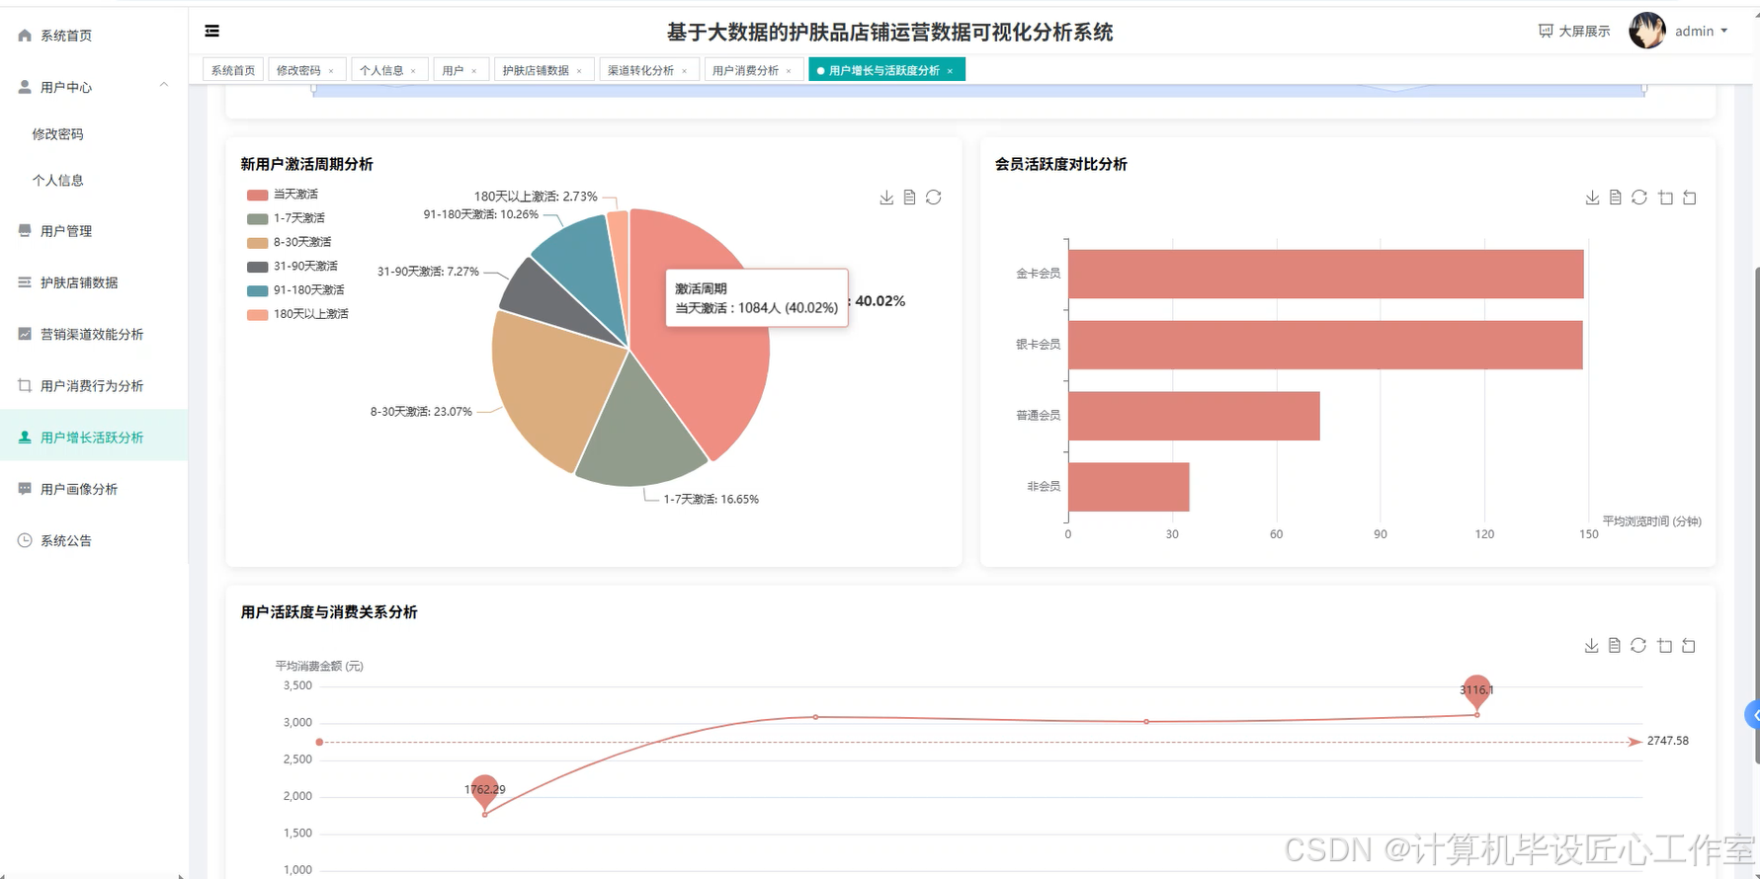This screenshot has height=879, width=1760.
Task: Click the 3116.1 max marker pin
Action: coord(1476,692)
